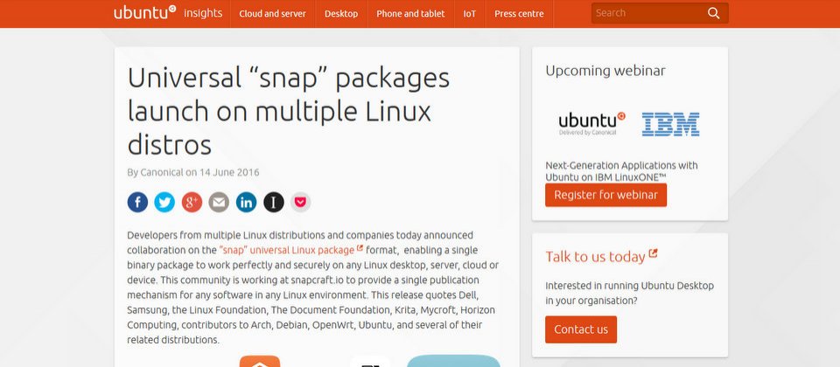The image size is (840, 367).
Task: Open the IoT section
Action: (x=470, y=14)
